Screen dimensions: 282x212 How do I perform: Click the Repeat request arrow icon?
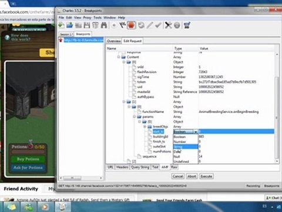coord(141,25)
